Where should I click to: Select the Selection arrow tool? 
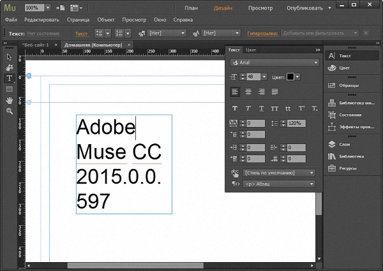click(10, 57)
